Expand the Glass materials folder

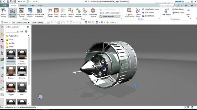pyautogui.click(x=10, y=39)
